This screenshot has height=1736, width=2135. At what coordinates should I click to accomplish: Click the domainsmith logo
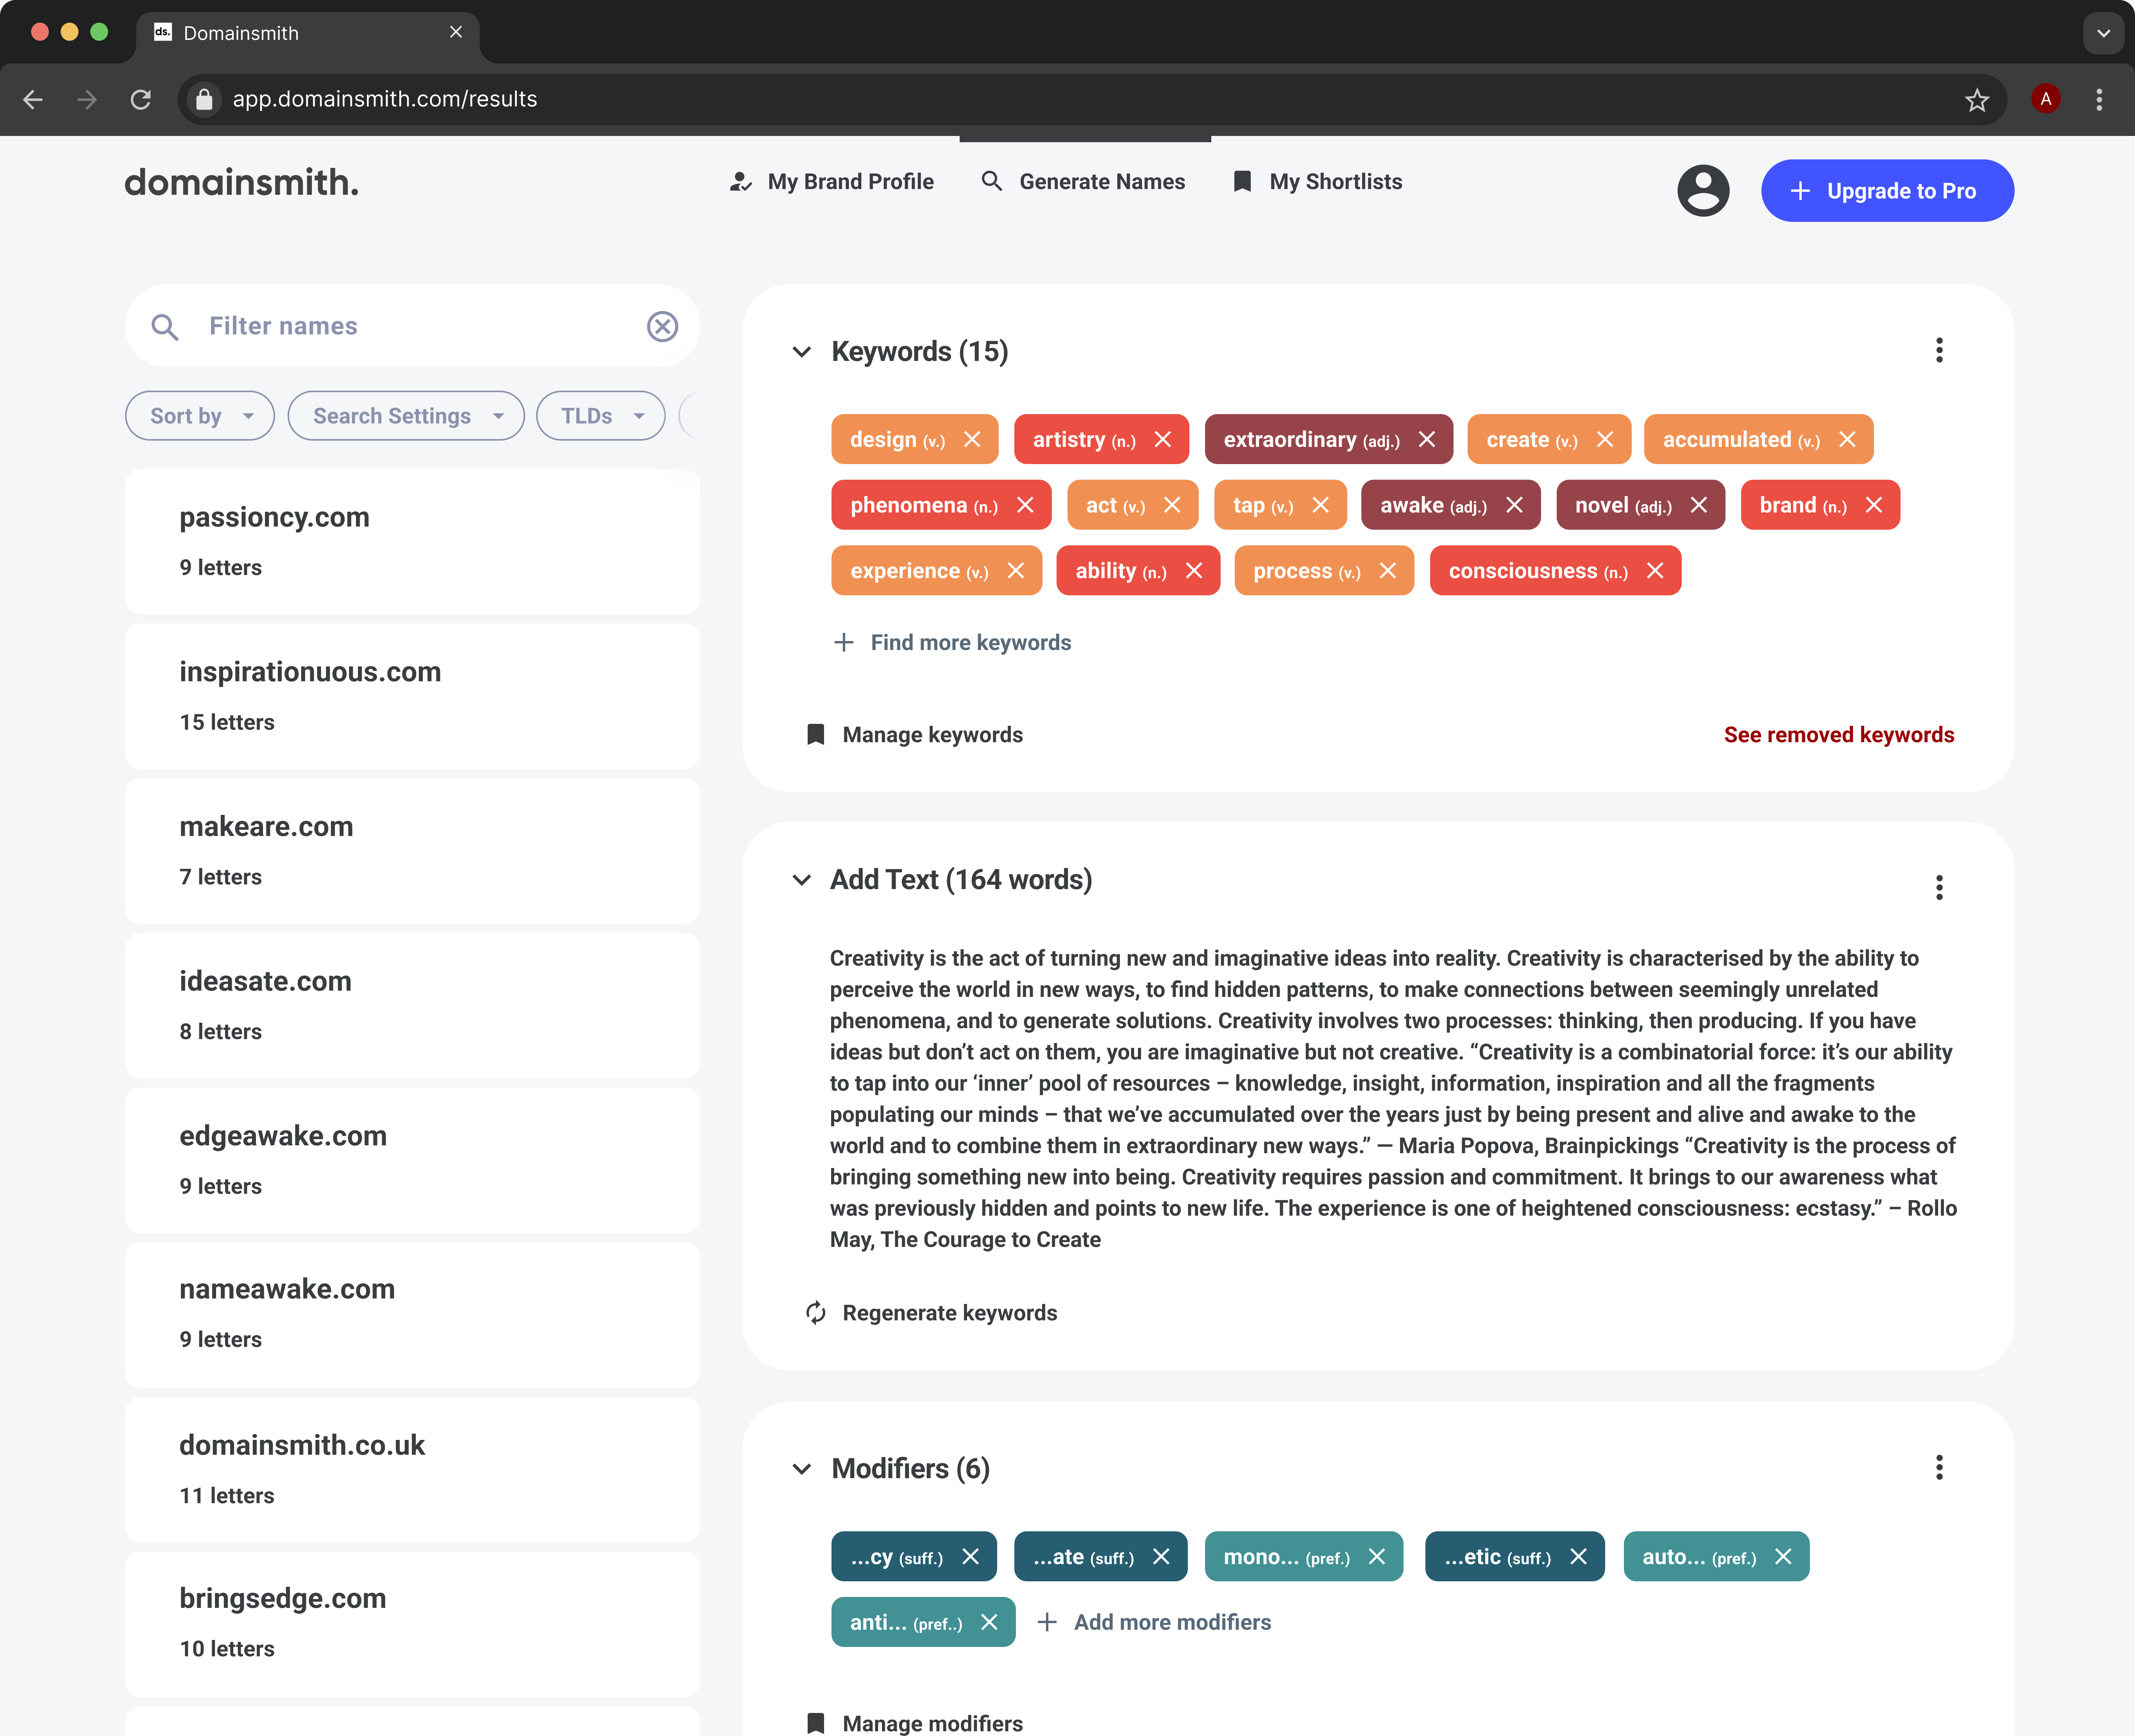(241, 182)
